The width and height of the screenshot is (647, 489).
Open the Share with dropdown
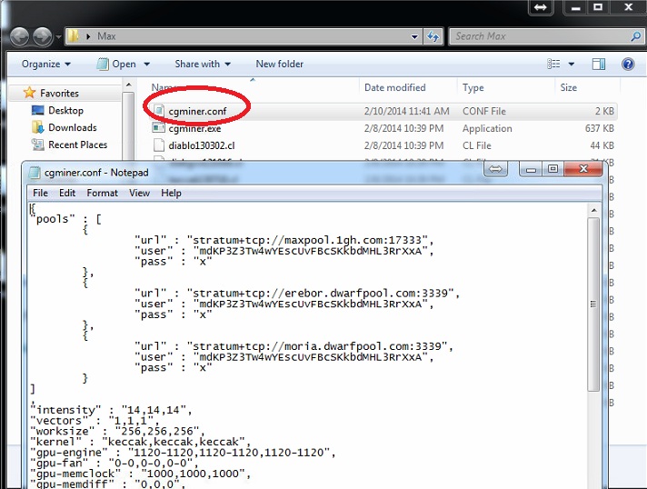(202, 64)
